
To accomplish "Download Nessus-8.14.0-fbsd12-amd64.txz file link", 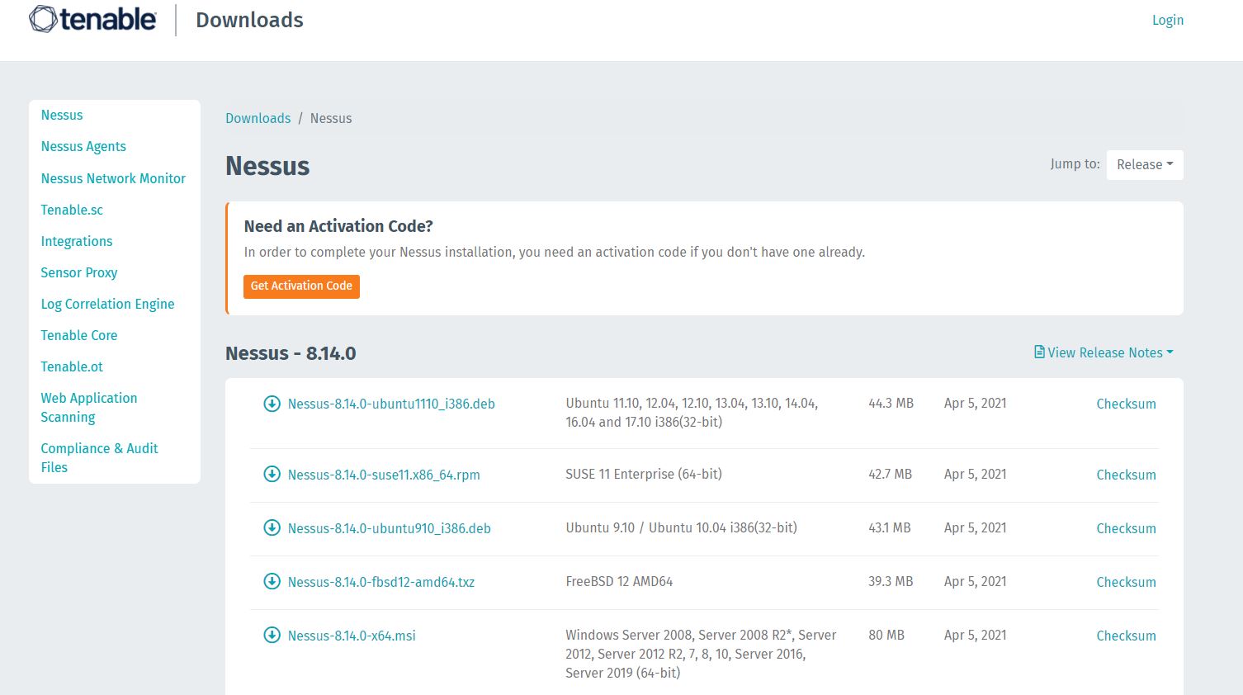I will coord(380,582).
